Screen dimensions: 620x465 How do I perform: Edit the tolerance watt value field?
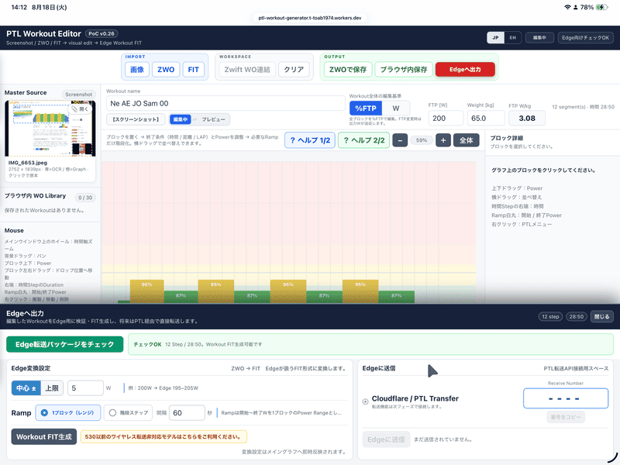85,388
